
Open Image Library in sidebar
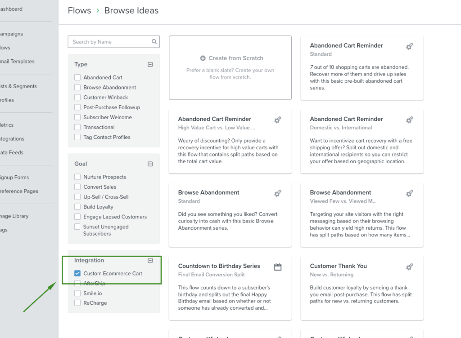click(14, 216)
